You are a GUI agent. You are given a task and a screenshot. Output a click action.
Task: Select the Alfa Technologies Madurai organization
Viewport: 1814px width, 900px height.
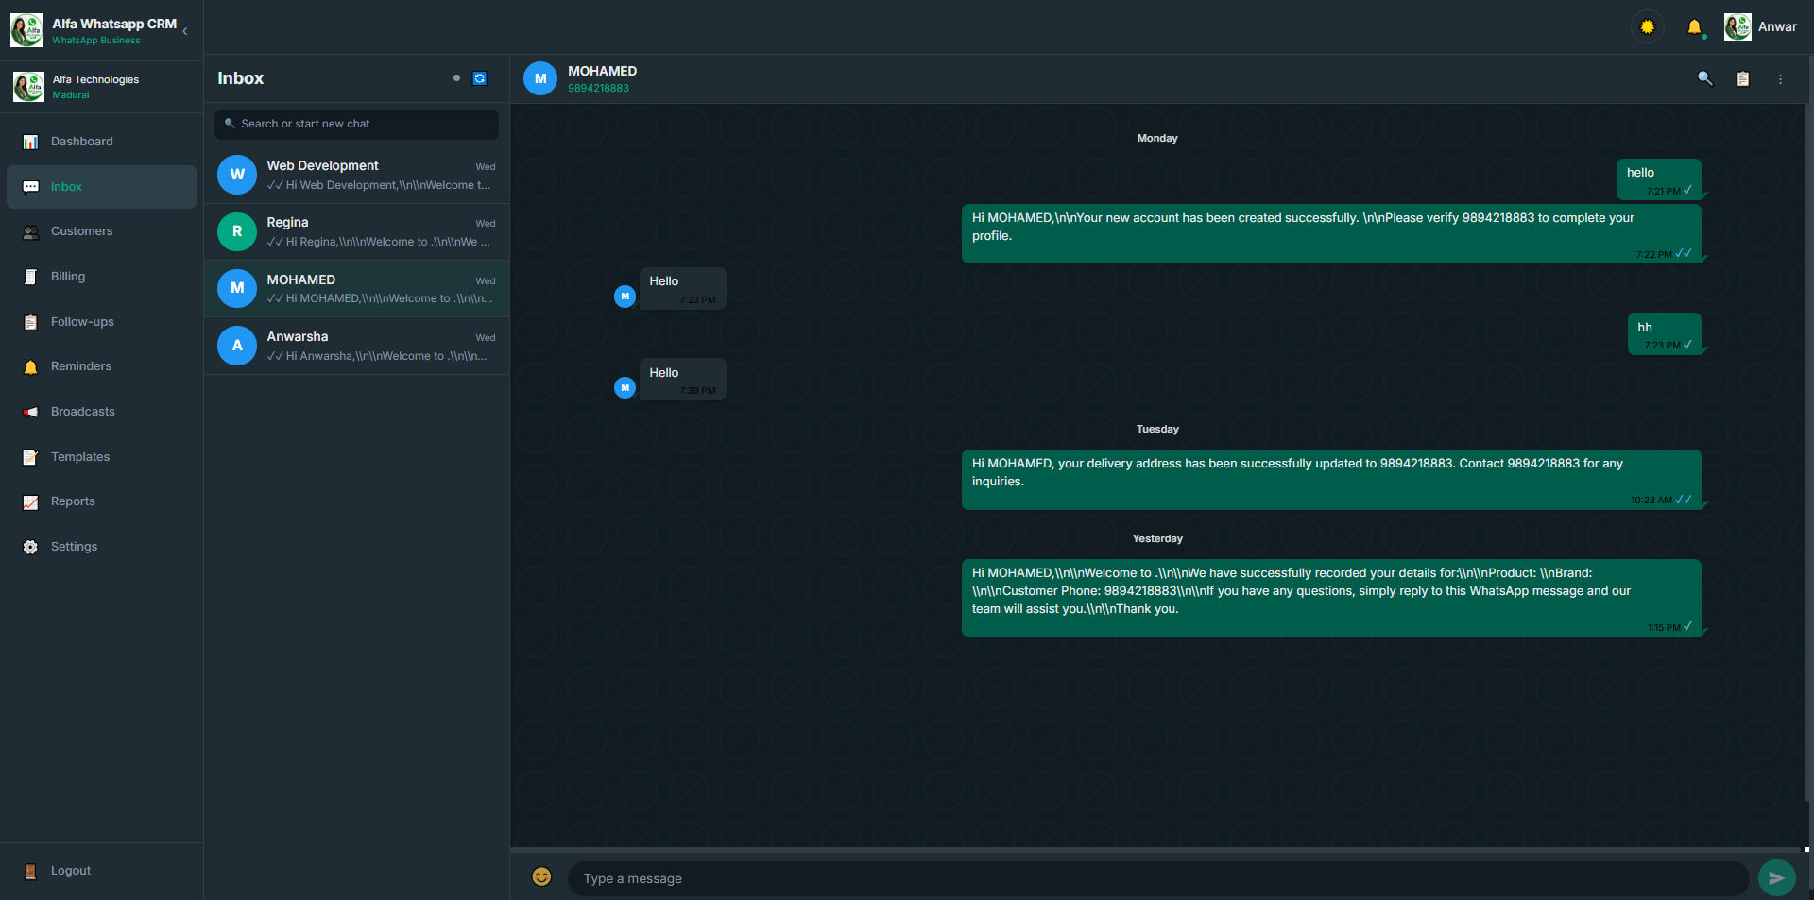[x=101, y=87]
